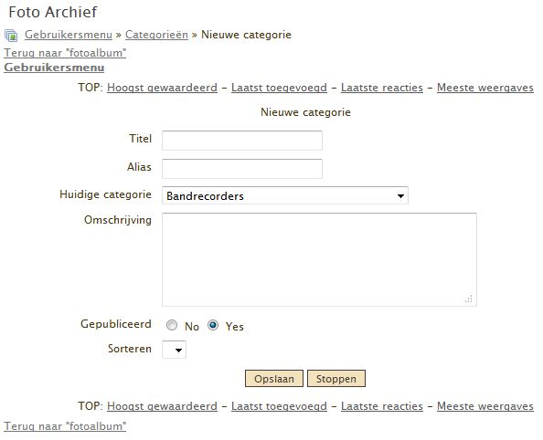Open top Hoogst gewaardeerd link
Screen dimensions: 543x440
pyautogui.click(x=162, y=88)
